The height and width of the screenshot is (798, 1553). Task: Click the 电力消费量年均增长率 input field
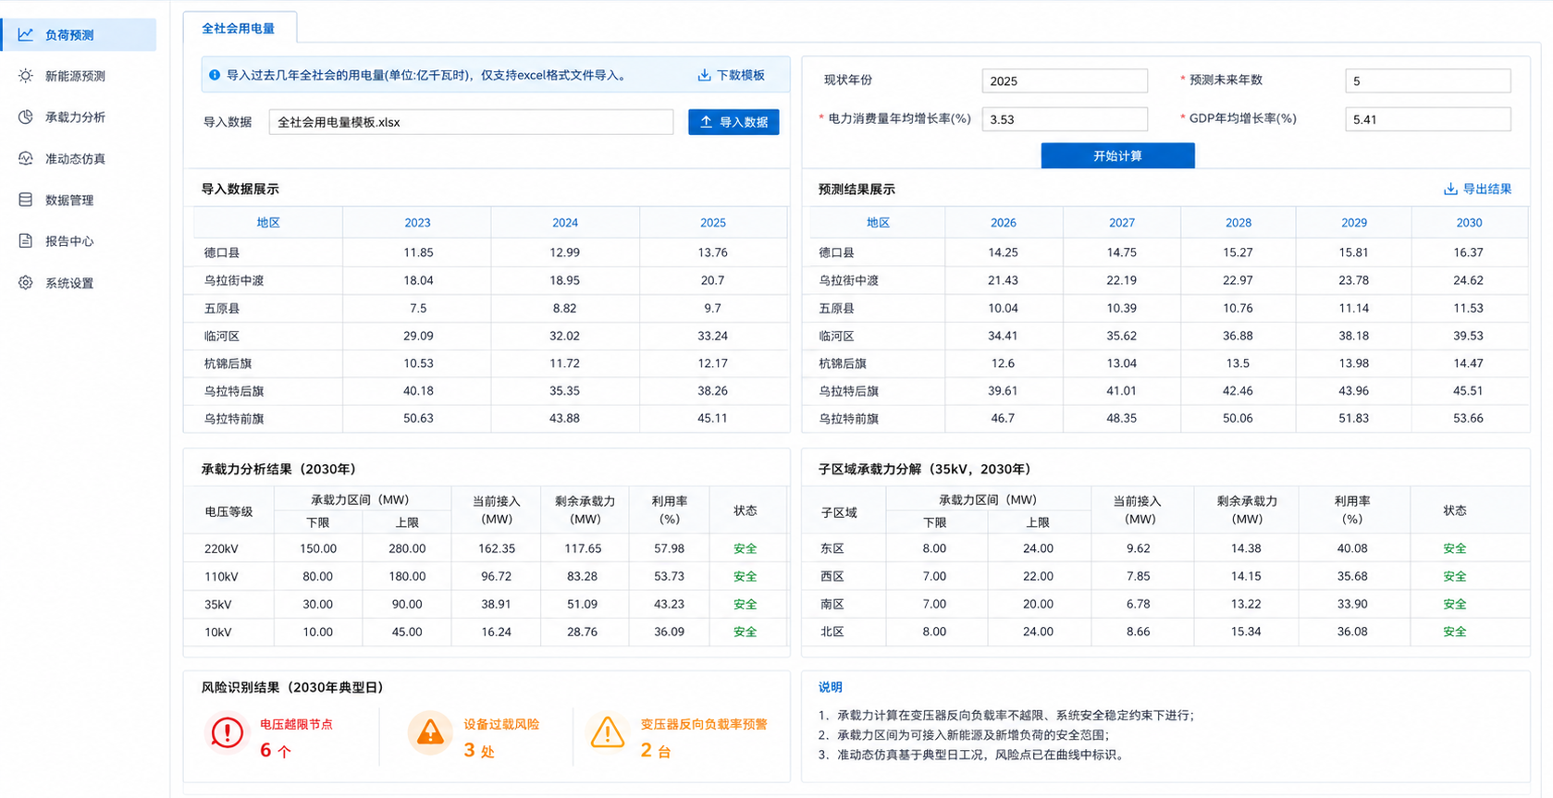click(1065, 119)
